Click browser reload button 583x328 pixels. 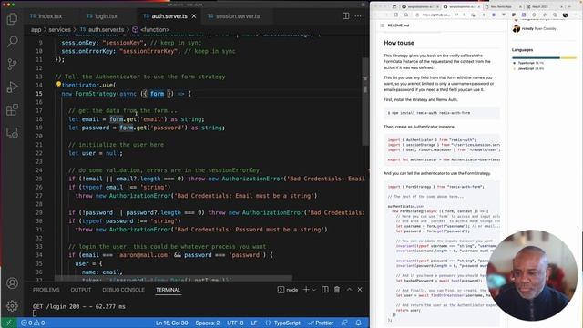(x=396, y=15)
